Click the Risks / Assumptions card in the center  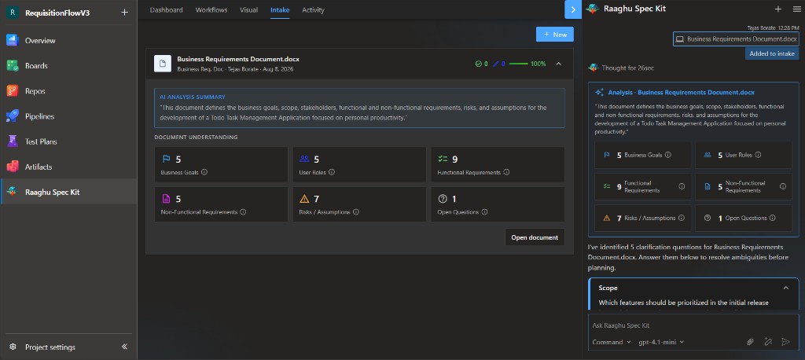pos(359,204)
